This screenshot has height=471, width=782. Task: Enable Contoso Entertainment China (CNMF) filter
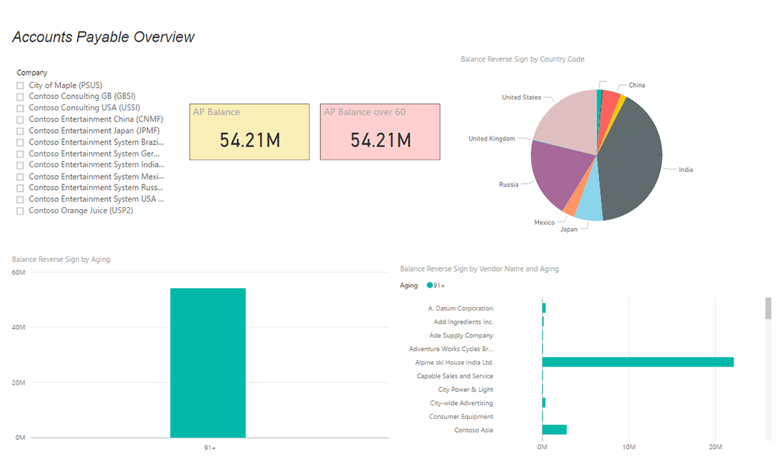(20, 119)
